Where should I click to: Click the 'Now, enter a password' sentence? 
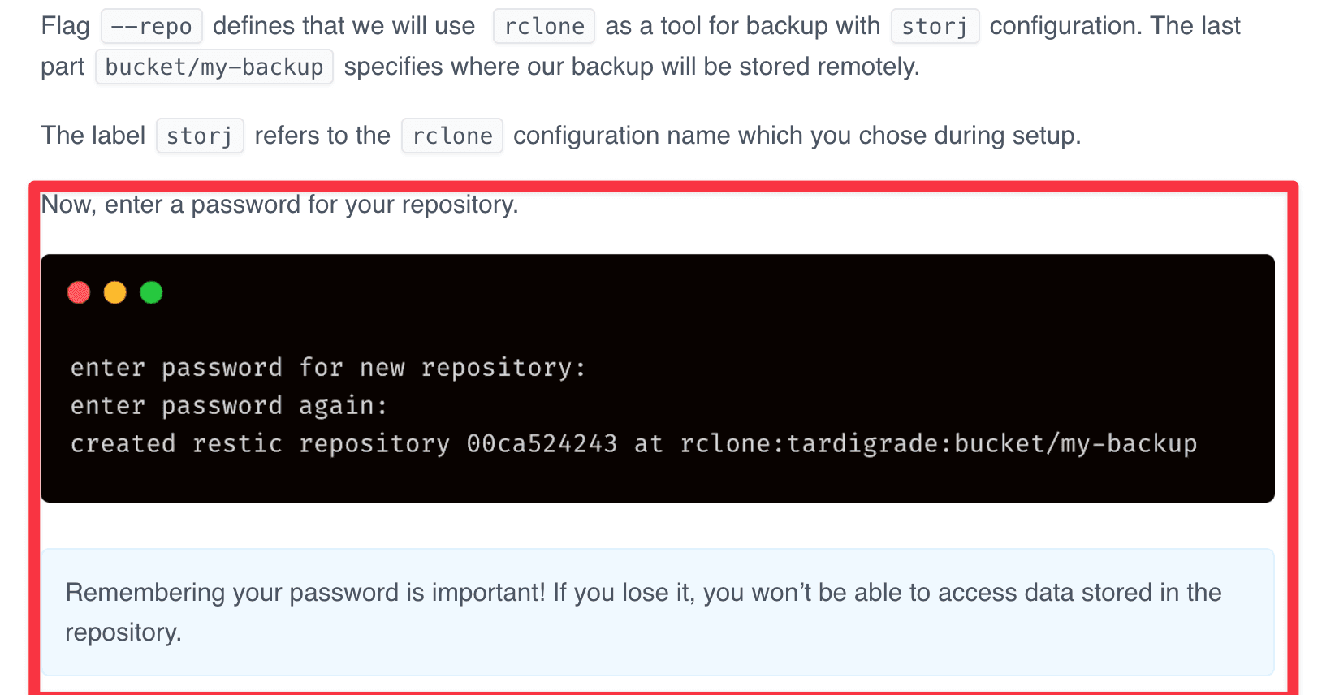point(279,205)
